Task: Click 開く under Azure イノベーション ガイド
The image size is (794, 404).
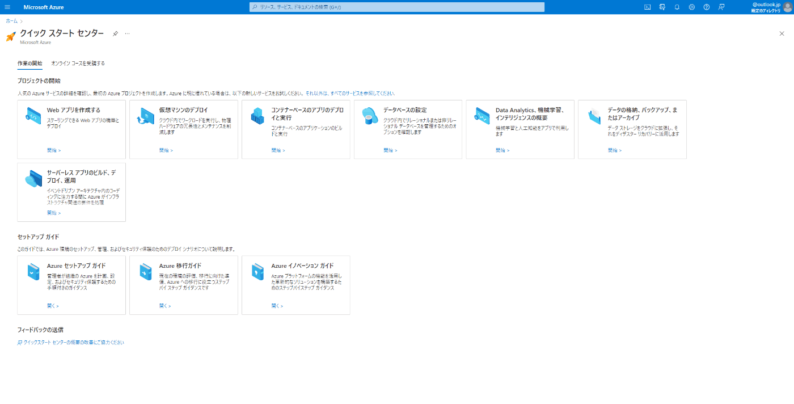Action: [x=277, y=306]
